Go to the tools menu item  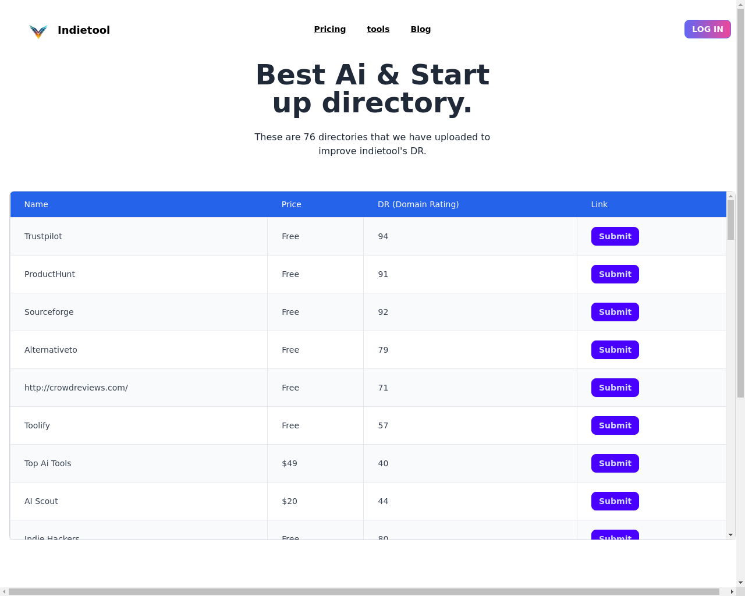coord(378,29)
